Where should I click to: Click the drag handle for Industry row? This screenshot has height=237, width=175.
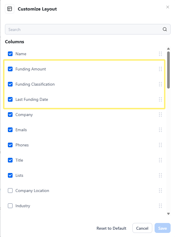[160, 206]
